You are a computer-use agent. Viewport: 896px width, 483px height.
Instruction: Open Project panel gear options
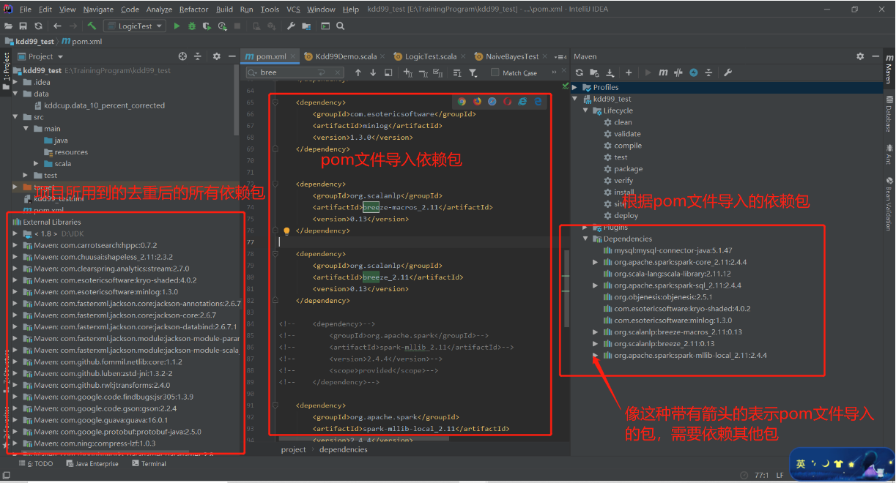coord(216,56)
